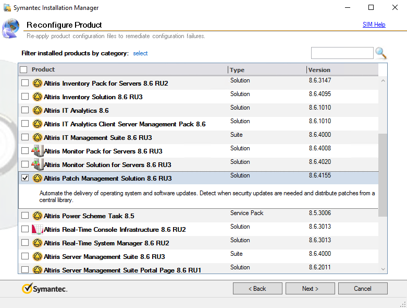Check Server Management Suite Portal Page checkbox
Screen dimensions: 407x308
(25, 269)
